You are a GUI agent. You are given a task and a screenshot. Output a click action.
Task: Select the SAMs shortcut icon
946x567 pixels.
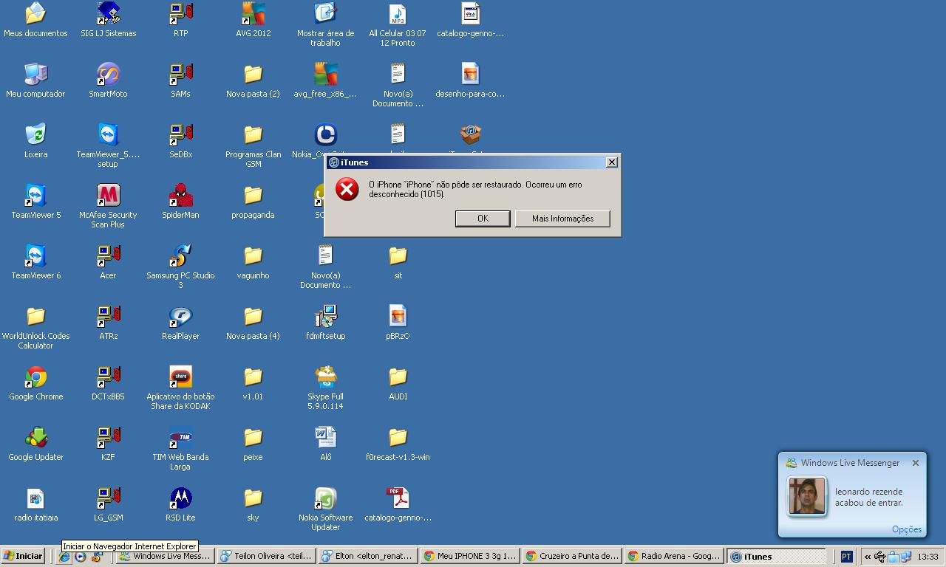[180, 74]
